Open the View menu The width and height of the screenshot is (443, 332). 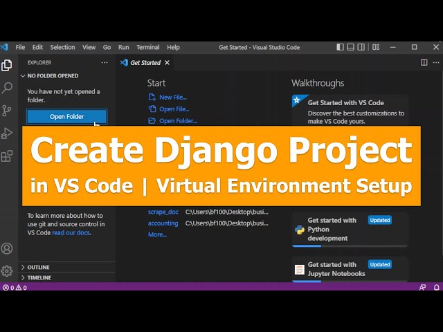tap(89, 47)
